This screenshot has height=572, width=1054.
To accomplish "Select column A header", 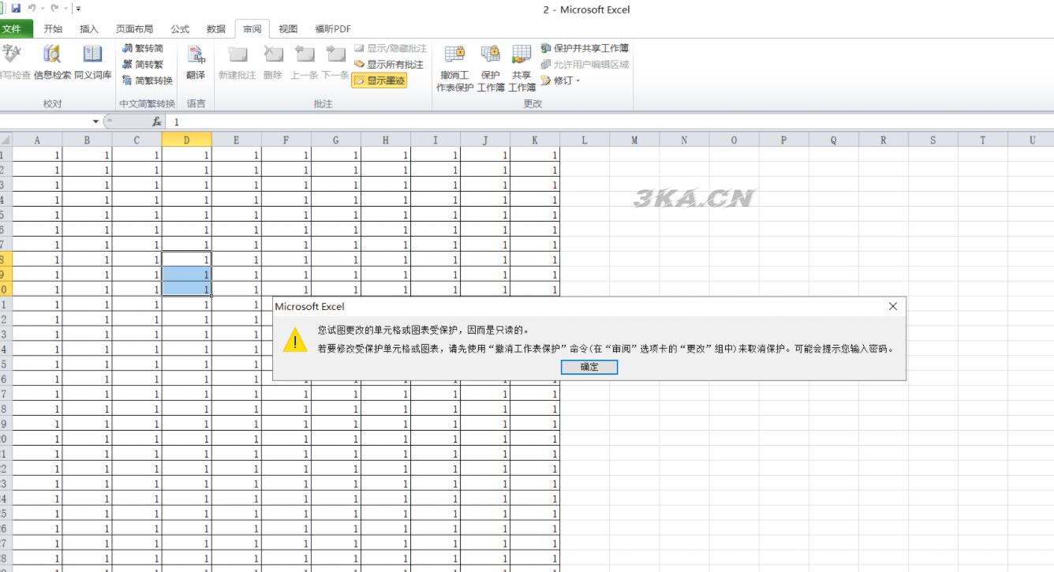I will (37, 140).
